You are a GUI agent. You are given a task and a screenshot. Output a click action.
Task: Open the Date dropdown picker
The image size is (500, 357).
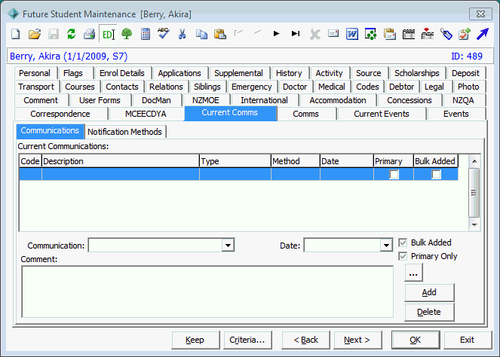point(386,246)
